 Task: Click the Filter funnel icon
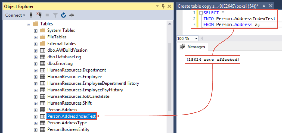(x=55, y=15)
